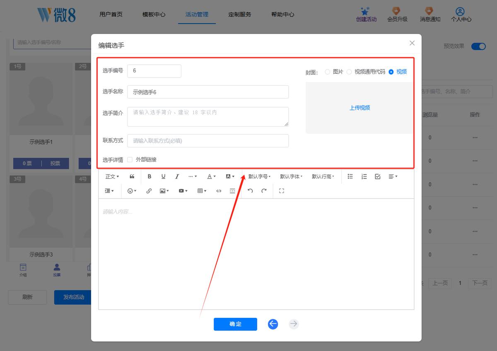Insert a to-do checklist
Viewport: 497px width, 351px height.
click(378, 176)
